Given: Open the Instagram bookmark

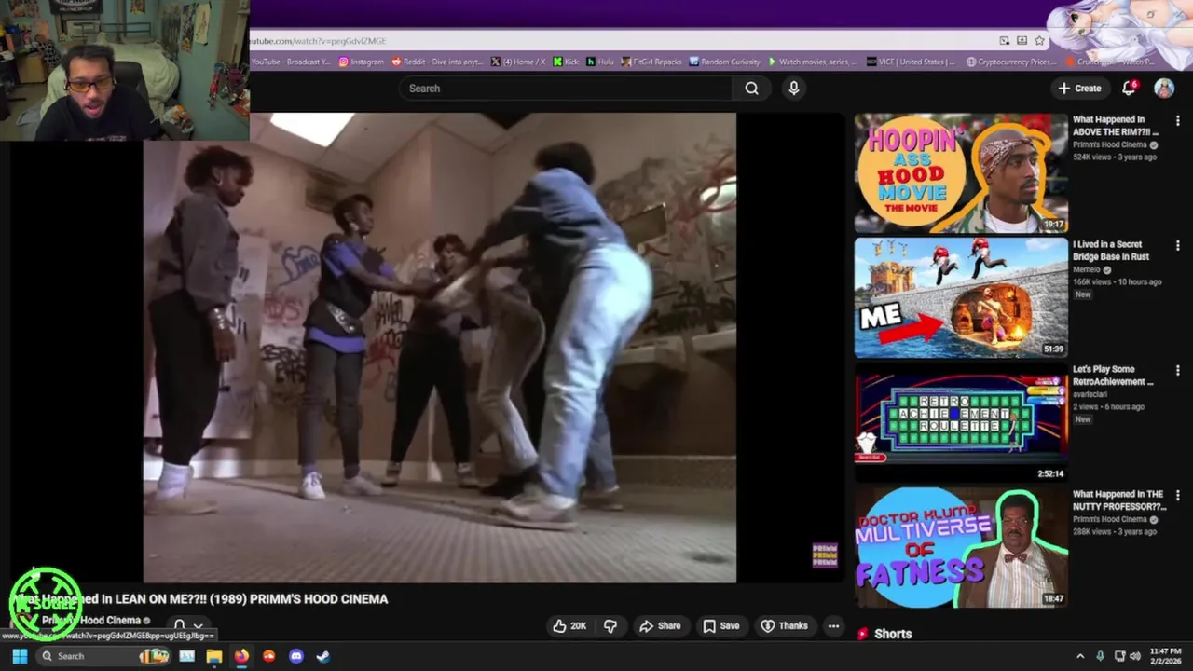Looking at the screenshot, I should pyautogui.click(x=362, y=62).
